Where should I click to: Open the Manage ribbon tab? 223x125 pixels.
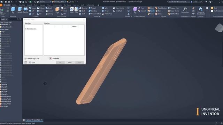coord(42,5)
